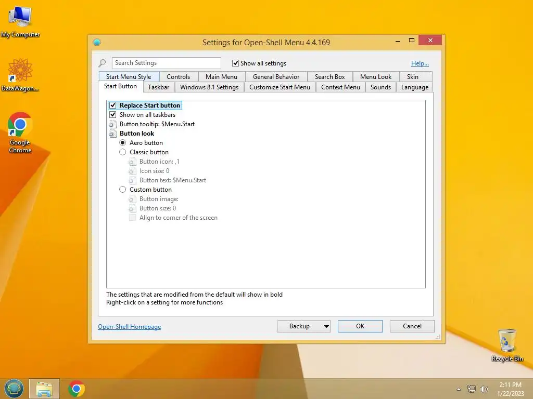Screen dimensions: 533x399
Task: Select Button icon: ,1 setting row
Action: tap(159, 162)
